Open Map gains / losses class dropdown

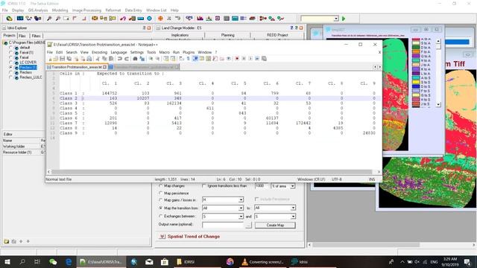pos(241,200)
